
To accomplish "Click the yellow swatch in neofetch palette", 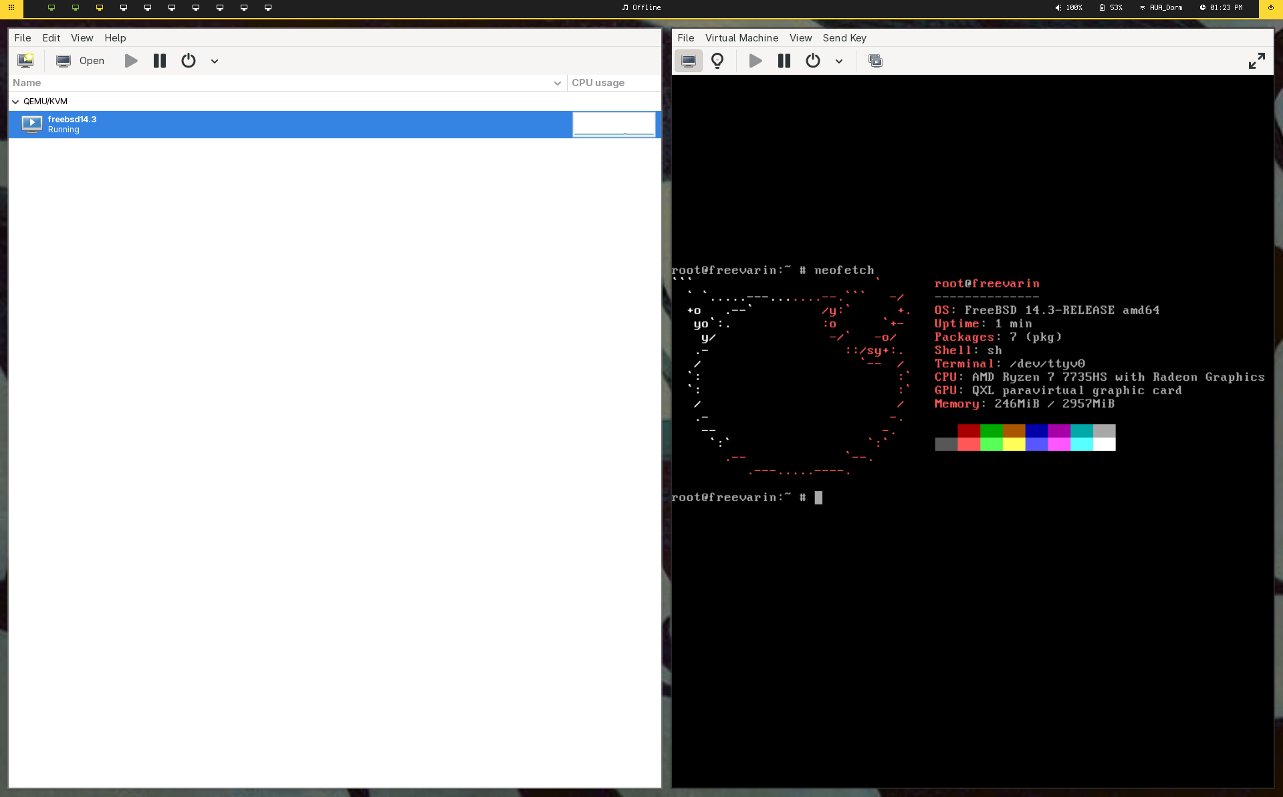I will (1014, 444).
